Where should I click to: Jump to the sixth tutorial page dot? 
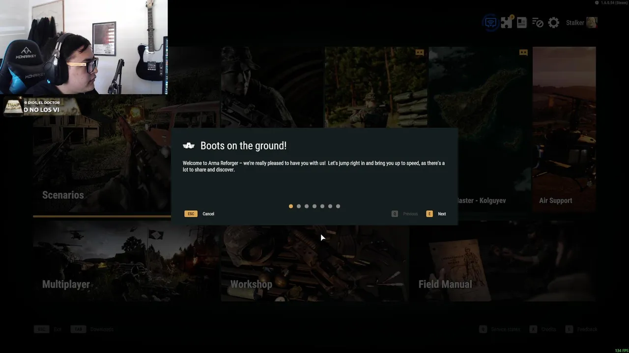[x=330, y=206]
